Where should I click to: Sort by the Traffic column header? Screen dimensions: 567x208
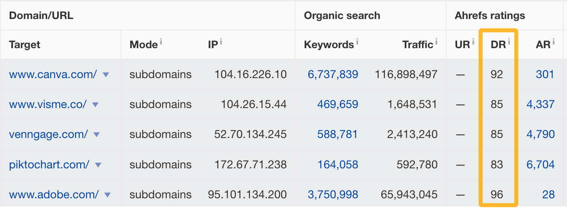(x=417, y=45)
